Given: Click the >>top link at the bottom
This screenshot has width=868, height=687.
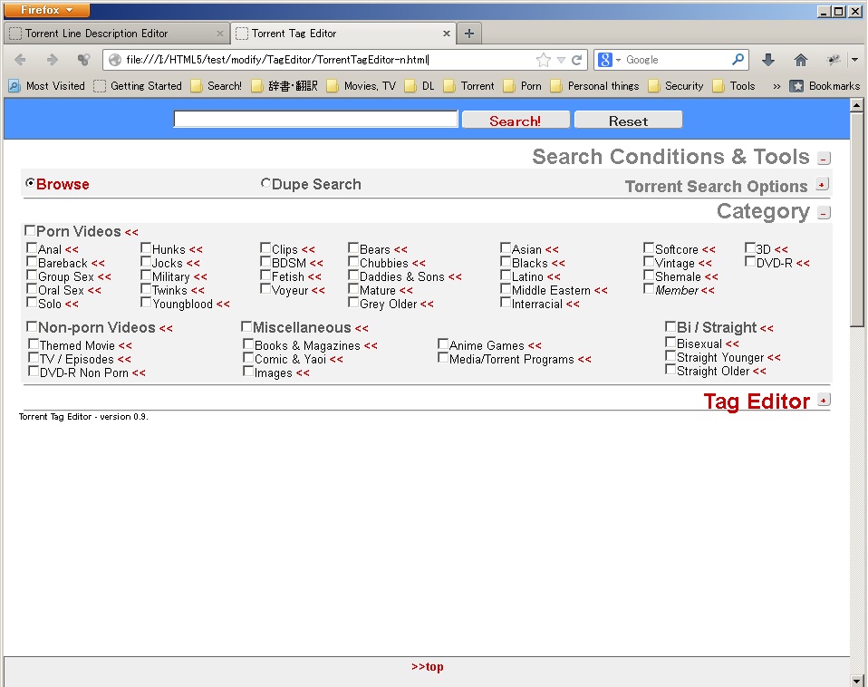Looking at the screenshot, I should pos(427,667).
